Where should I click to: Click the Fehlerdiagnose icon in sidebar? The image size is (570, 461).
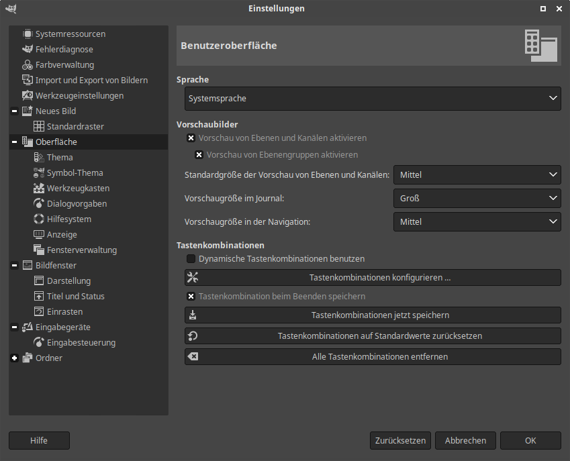pyautogui.click(x=28, y=50)
